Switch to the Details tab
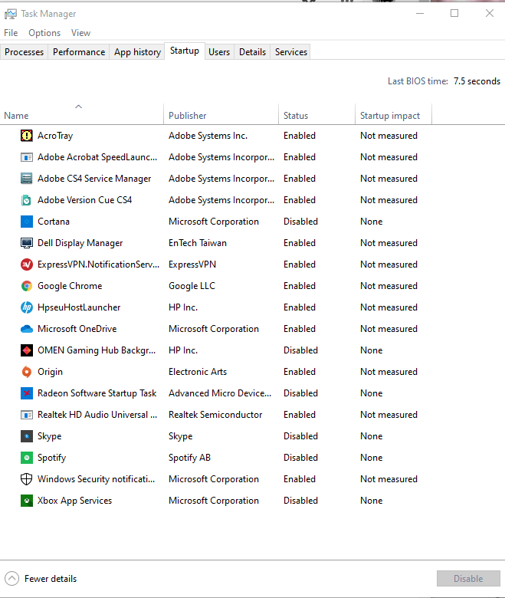505x598 pixels. (x=252, y=52)
